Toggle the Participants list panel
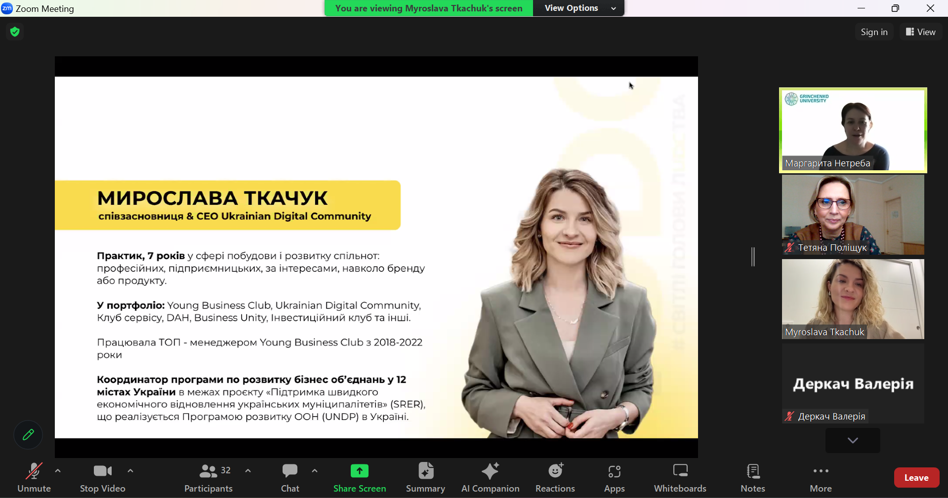The image size is (948, 498). point(208,478)
